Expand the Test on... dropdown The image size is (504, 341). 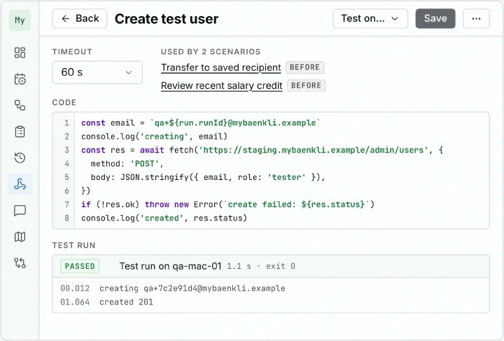point(370,19)
